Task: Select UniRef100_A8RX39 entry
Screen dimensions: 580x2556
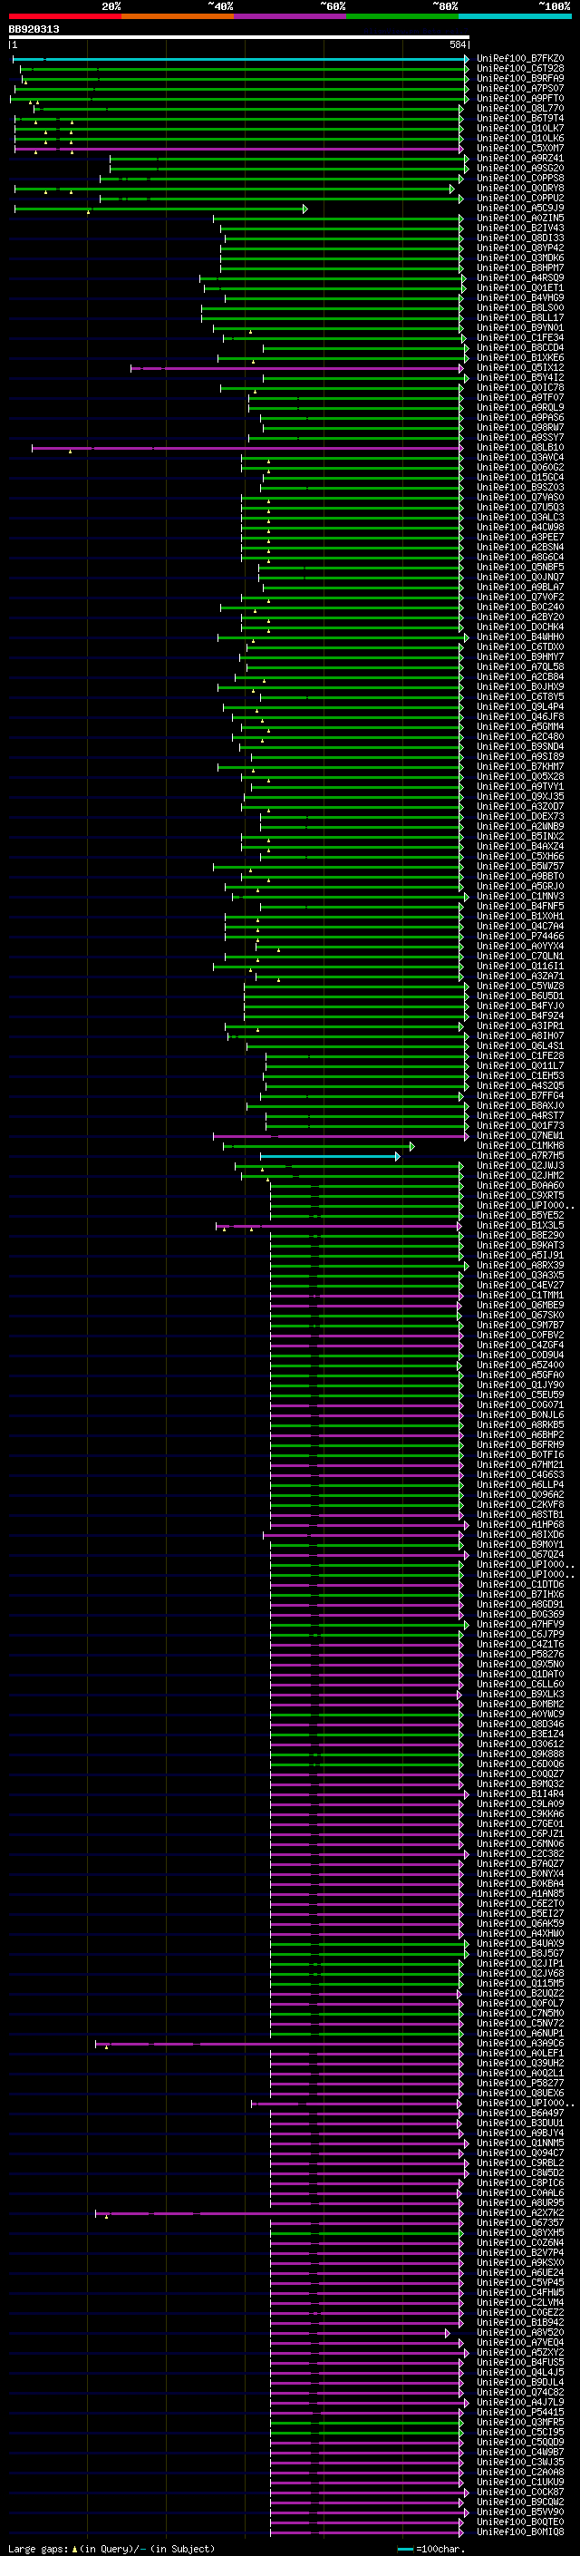Action: [520, 1265]
